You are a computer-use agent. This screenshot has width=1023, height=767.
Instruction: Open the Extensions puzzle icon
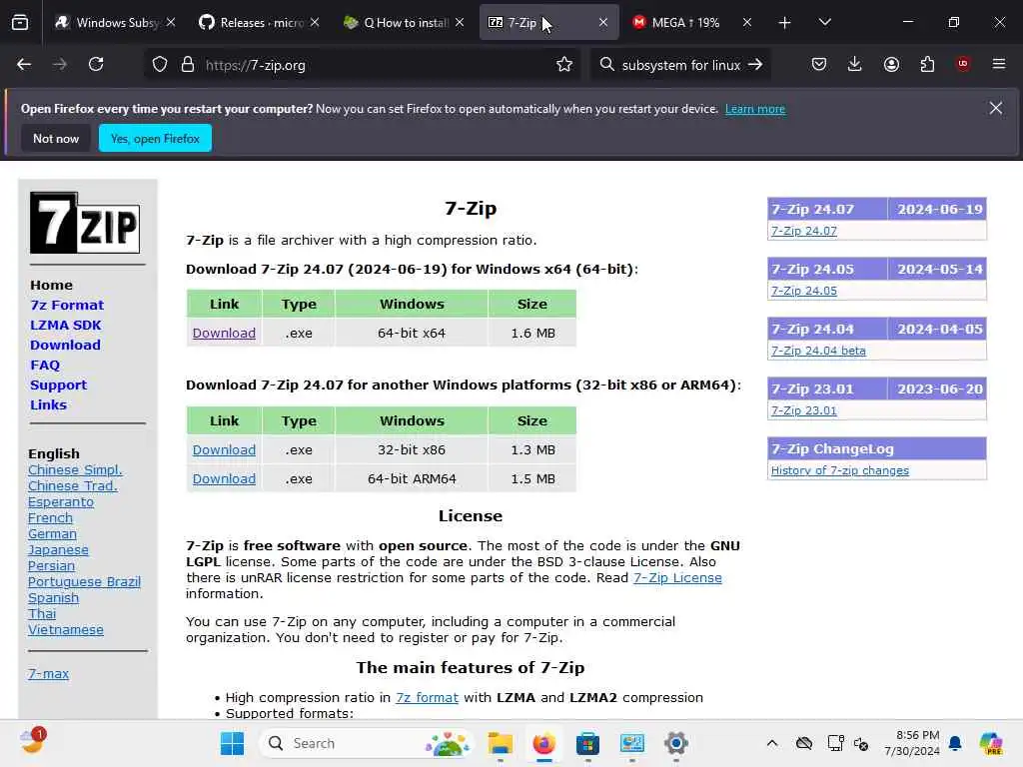click(x=927, y=65)
